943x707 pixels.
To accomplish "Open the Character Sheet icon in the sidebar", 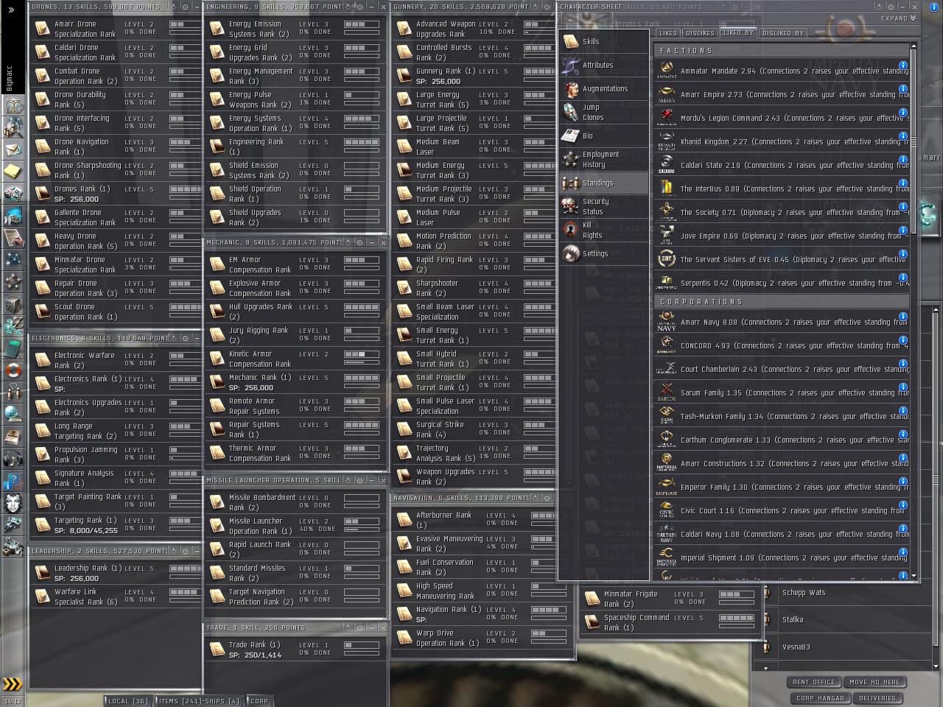I will tap(13, 105).
